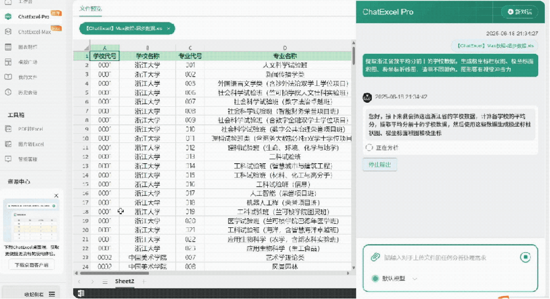Select the row 5 header number
The height and width of the screenshot is (299, 550).
81,93
